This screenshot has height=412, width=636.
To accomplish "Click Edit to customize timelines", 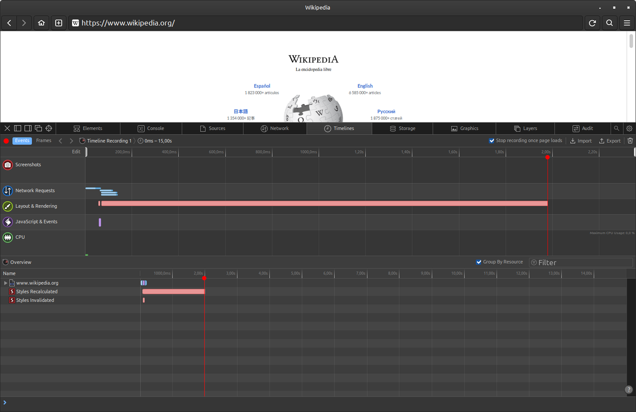I will pos(76,152).
